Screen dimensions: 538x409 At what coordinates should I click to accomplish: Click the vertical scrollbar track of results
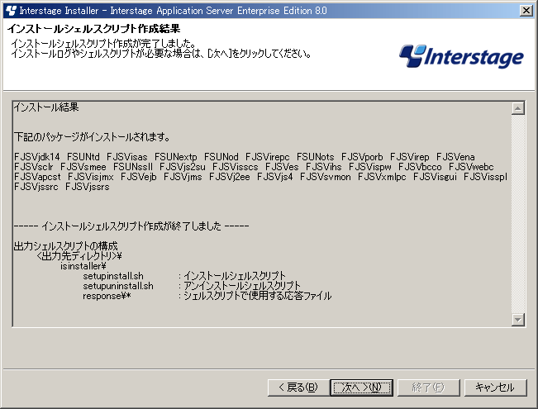click(518, 214)
